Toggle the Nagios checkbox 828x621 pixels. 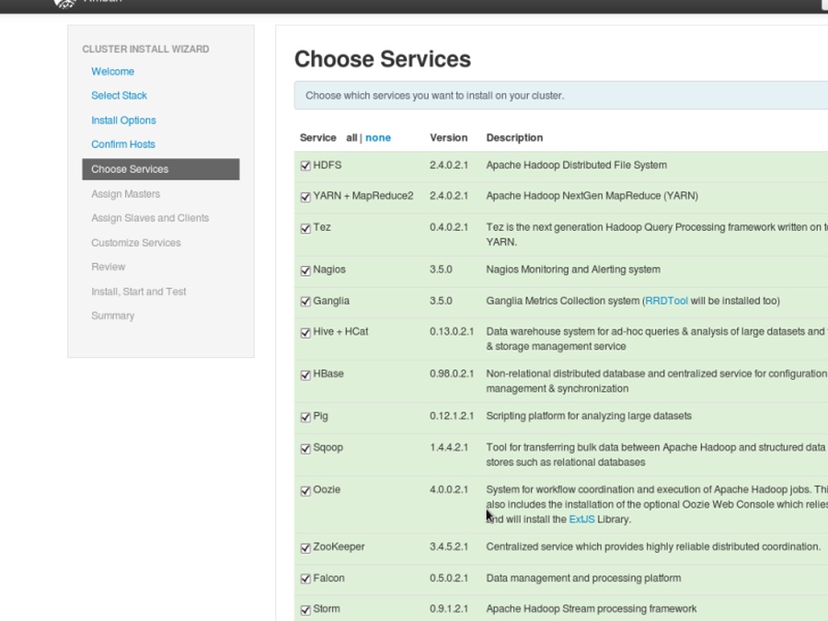click(x=305, y=270)
